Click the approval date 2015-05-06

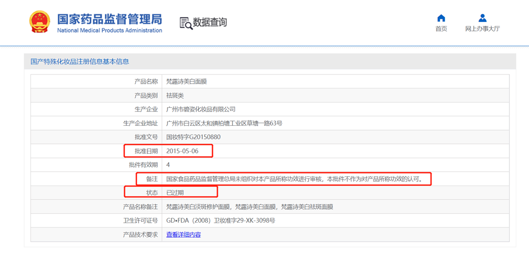click(x=182, y=151)
